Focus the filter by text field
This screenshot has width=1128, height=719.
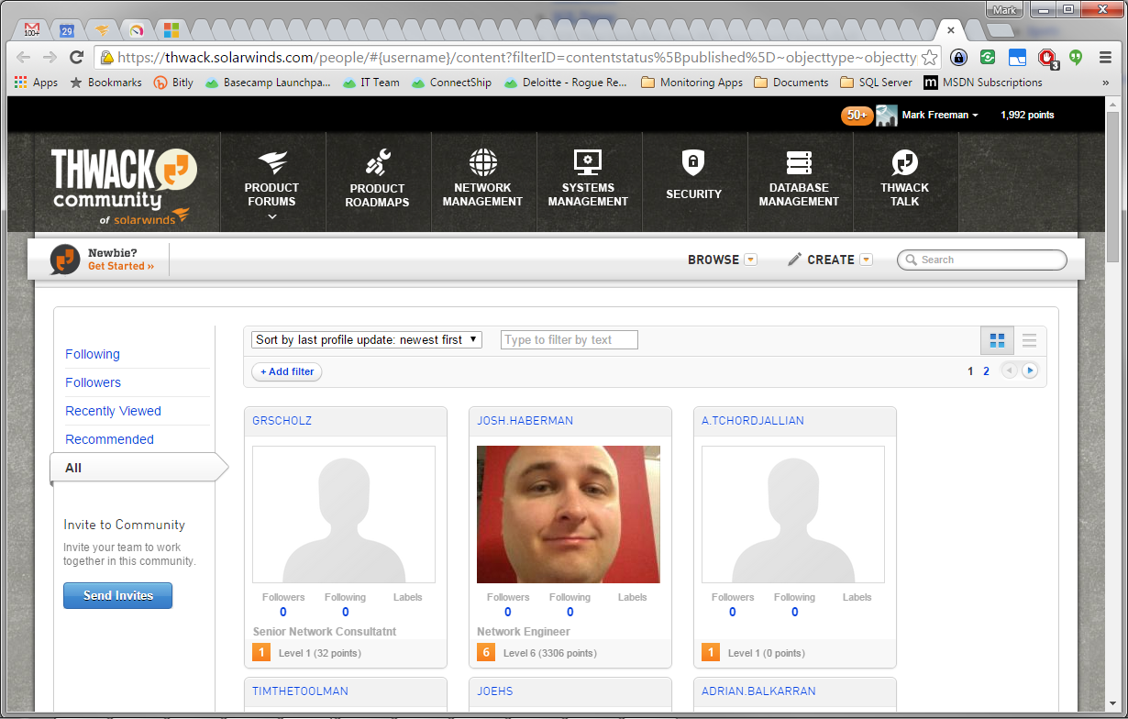coord(570,339)
